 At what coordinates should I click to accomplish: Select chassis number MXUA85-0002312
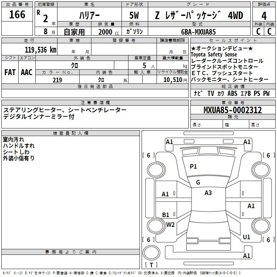(233, 110)
